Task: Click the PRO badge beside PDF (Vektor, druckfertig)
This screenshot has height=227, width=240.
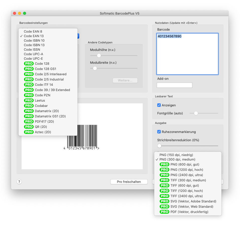Action: 165,212
